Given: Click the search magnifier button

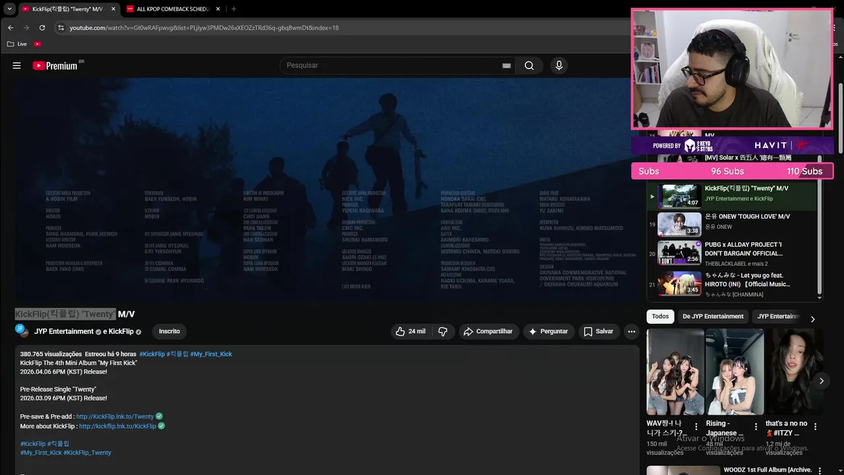Looking at the screenshot, I should (x=529, y=65).
